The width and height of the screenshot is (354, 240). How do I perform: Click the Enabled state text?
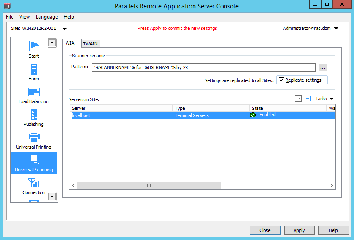(x=267, y=115)
